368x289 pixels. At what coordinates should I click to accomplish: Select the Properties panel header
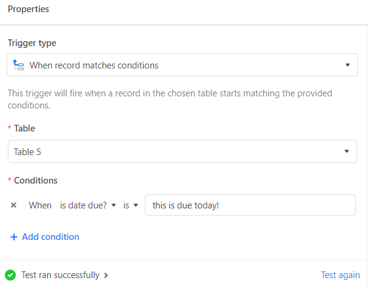(x=28, y=9)
